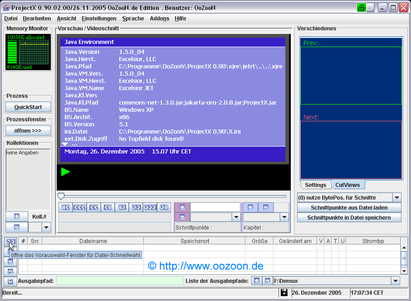
Task: Open the Kapitel chapter dropdown
Action: 284,217
